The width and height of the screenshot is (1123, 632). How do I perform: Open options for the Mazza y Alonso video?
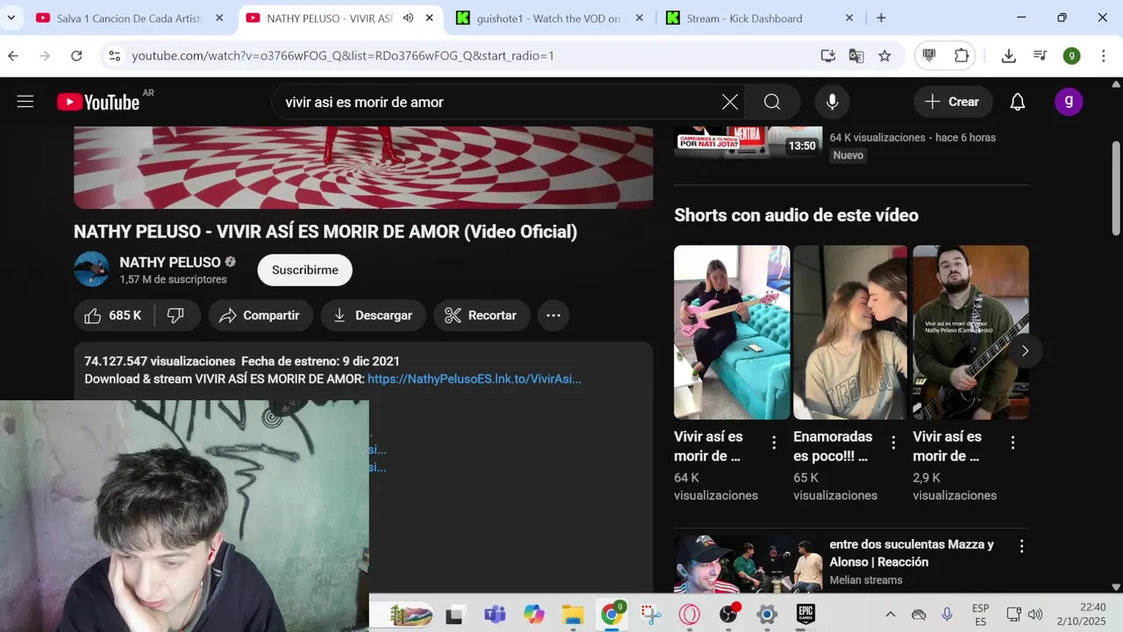point(1021,546)
